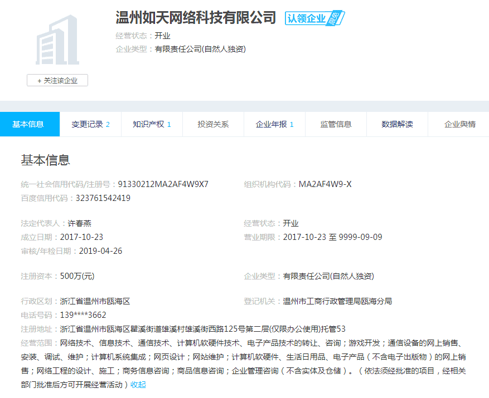Collapse business scope with 收起 link
The image size is (489, 398).
[138, 385]
